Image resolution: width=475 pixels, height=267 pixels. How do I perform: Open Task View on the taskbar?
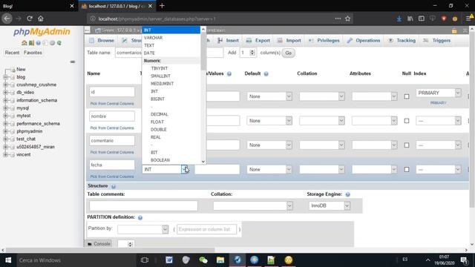tap(145, 260)
